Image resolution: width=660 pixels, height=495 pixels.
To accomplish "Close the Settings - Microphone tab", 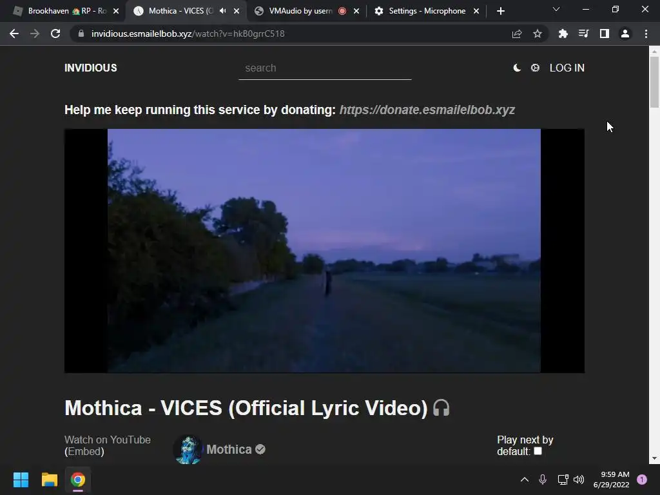I will [x=476, y=12].
